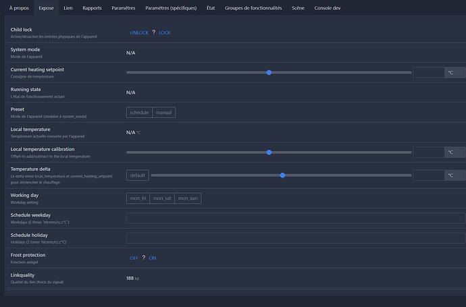Go to the Paramètres (spécifiques) tab
The width and height of the screenshot is (466, 307).
click(171, 8)
